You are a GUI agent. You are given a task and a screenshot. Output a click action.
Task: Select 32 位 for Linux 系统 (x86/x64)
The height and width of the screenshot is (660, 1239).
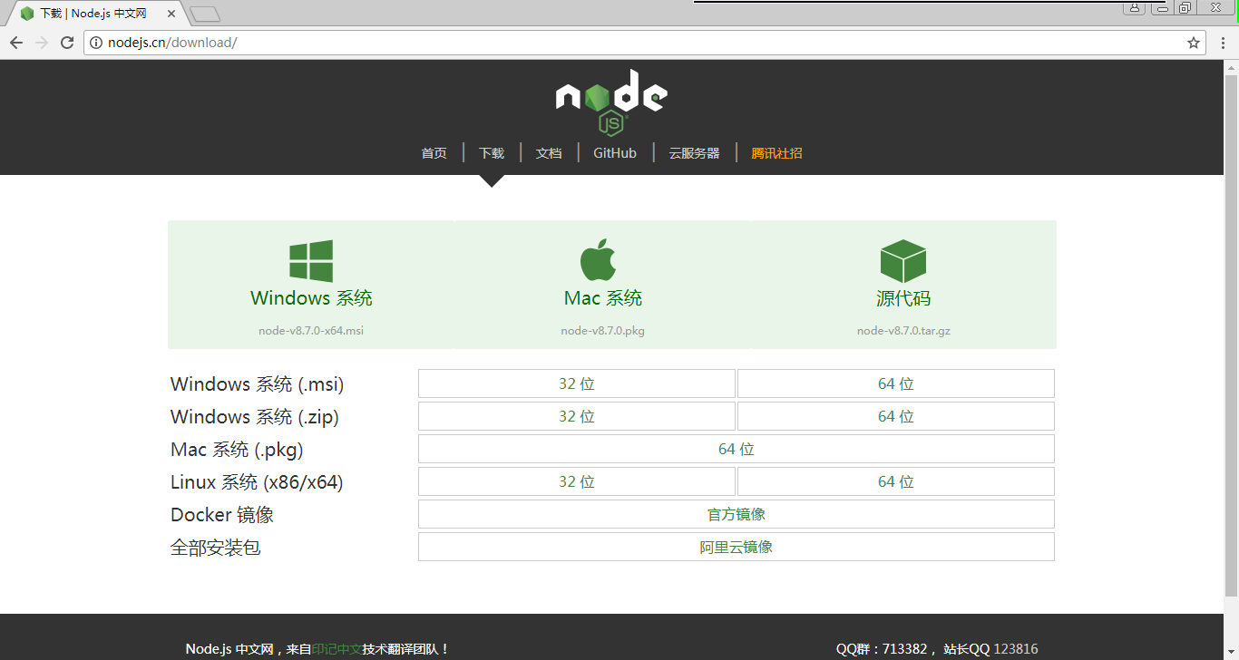tap(577, 481)
